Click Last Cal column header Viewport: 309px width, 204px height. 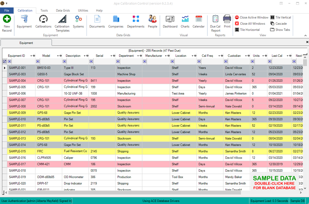277,56
